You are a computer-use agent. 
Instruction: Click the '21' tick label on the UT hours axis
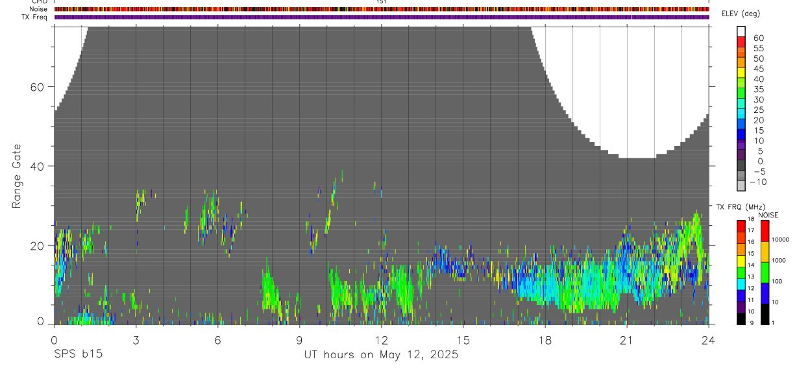[x=626, y=339]
